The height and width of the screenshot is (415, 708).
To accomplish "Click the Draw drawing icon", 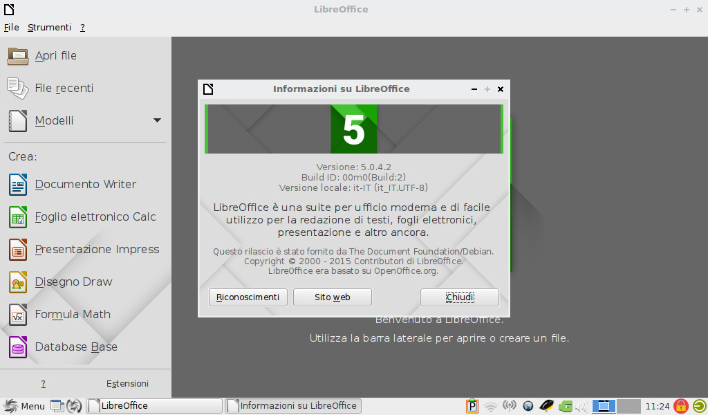I will click(17, 282).
